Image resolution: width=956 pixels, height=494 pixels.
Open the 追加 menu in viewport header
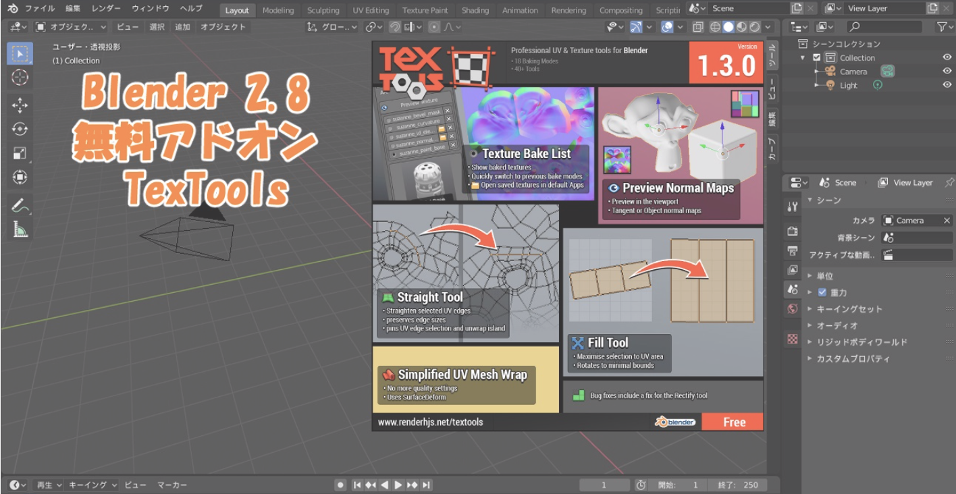[x=182, y=27]
